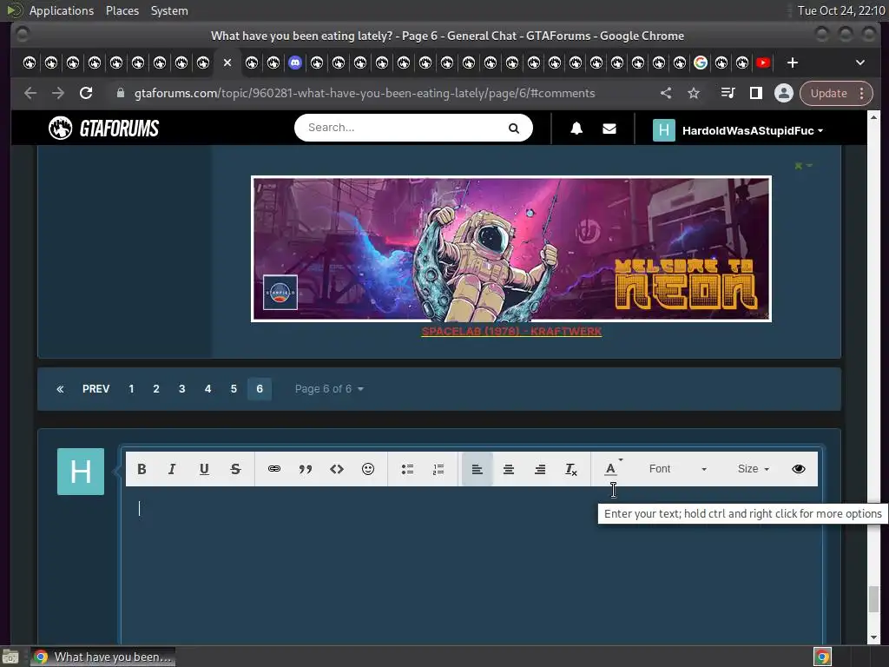The width and height of the screenshot is (889, 667).
Task: Focus the forum Search field
Action: point(403,128)
